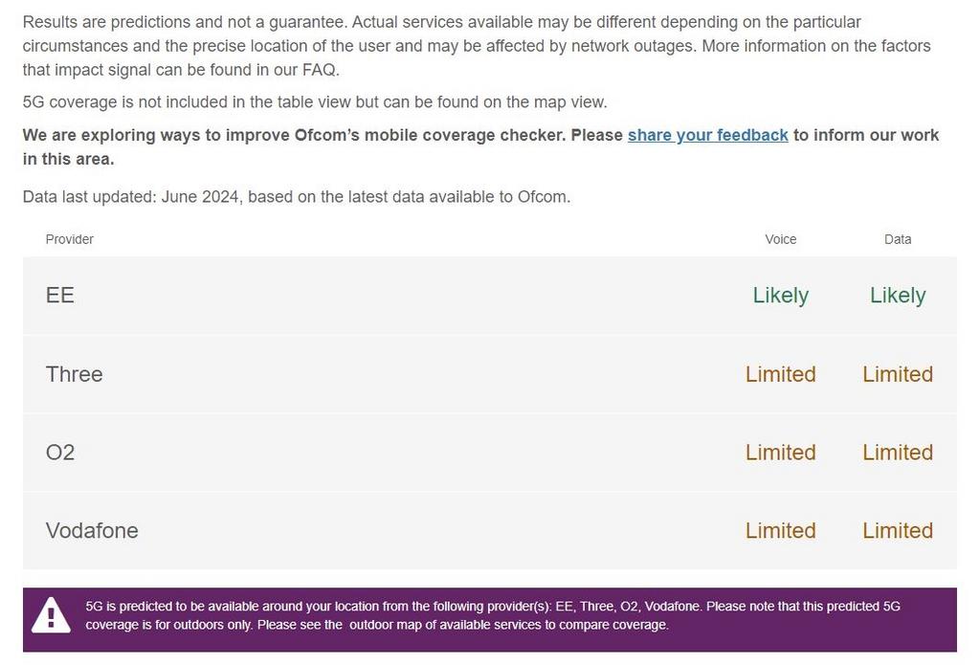Click Three's Limited data coverage result

(x=898, y=374)
